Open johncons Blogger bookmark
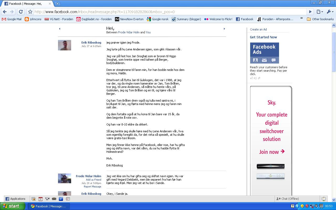Viewport: 336px width, 210px height. [33, 19]
